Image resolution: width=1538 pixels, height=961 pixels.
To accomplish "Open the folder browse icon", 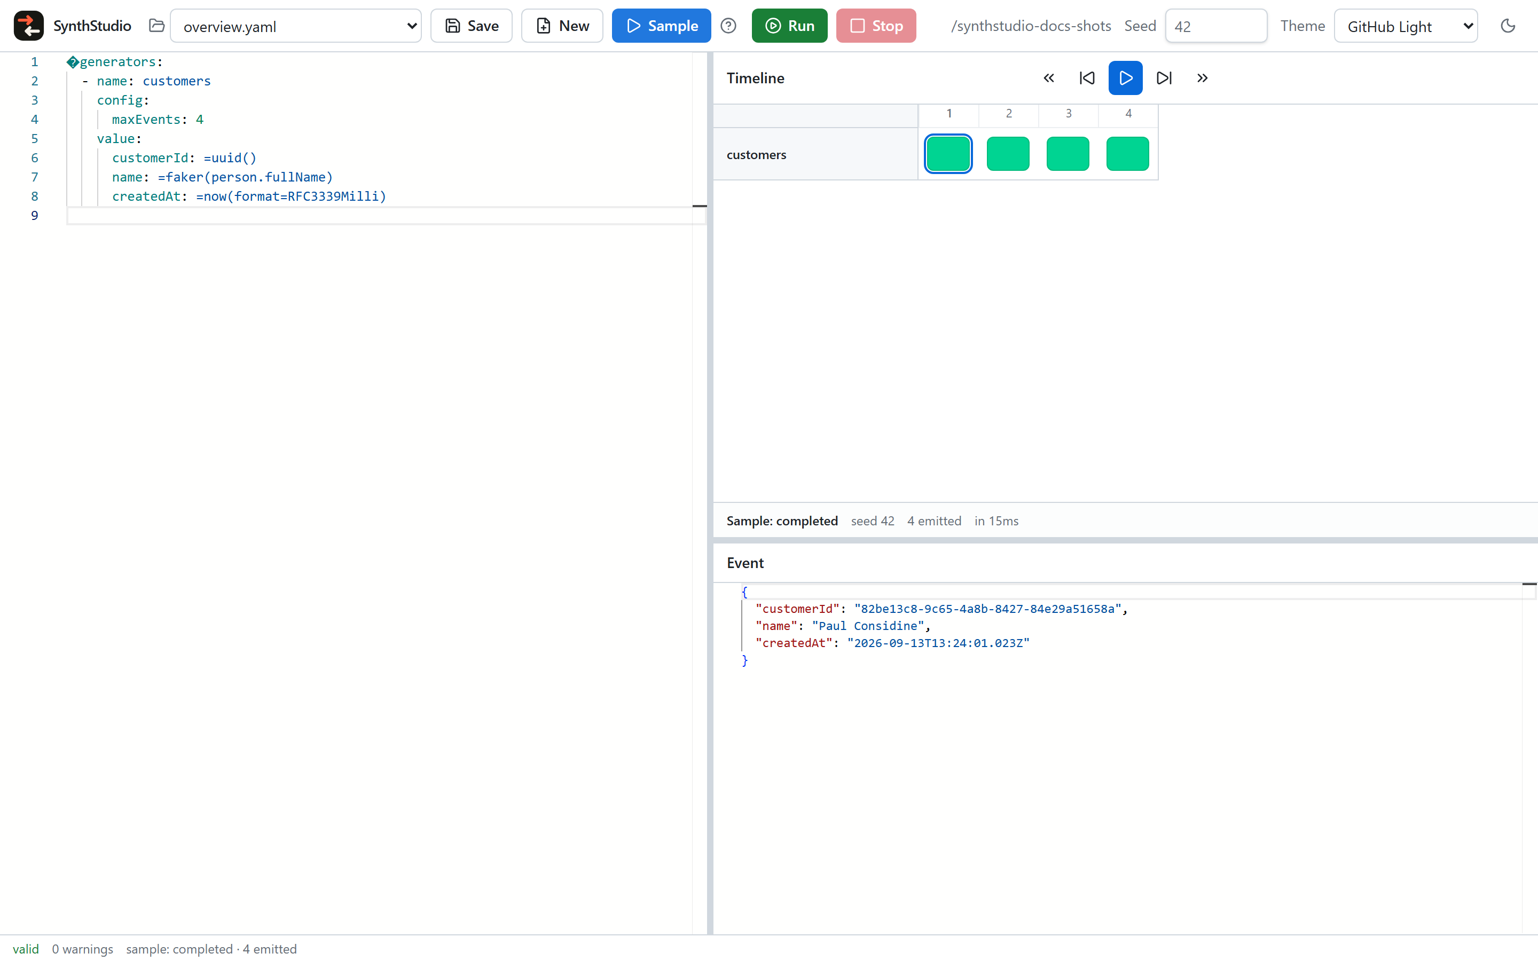I will tap(156, 26).
